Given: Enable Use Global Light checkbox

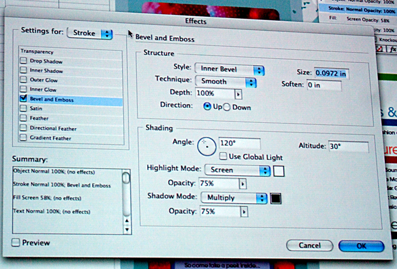Looking at the screenshot, I should tap(223, 157).
